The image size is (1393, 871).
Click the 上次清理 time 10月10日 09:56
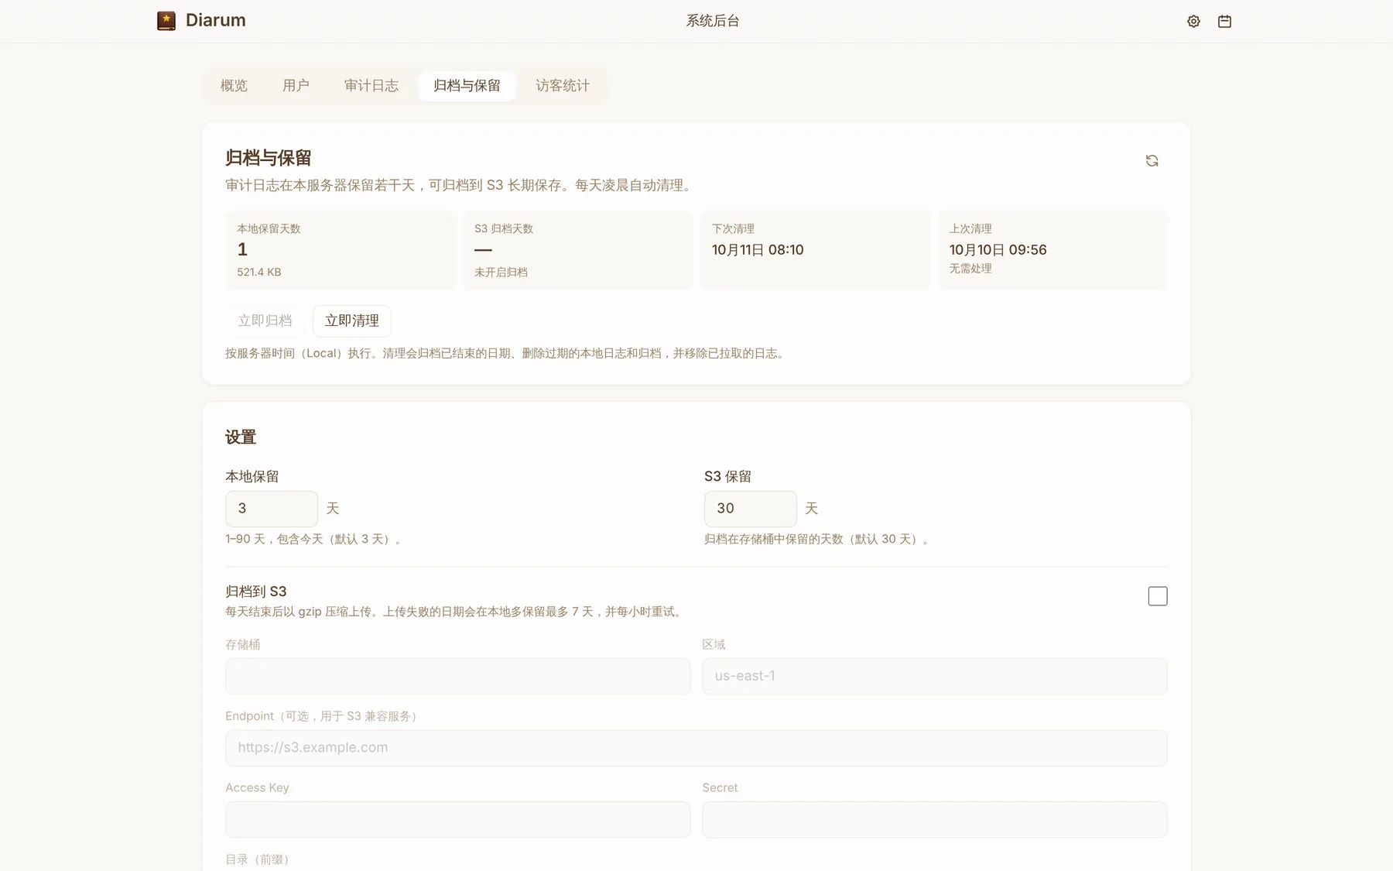click(x=998, y=249)
